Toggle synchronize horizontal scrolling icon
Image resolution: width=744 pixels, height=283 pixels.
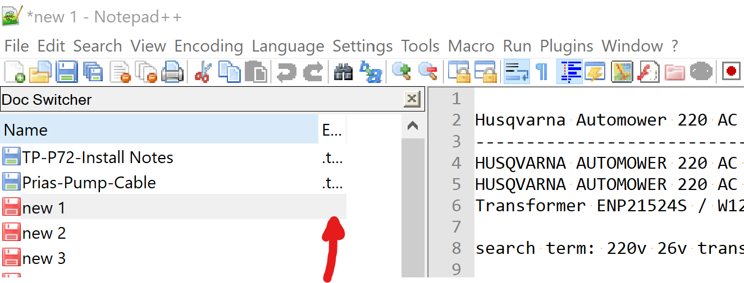[x=485, y=72]
